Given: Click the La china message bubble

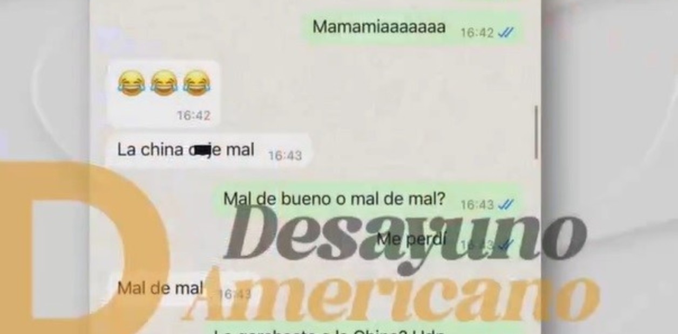Looking at the screenshot, I should [208, 151].
